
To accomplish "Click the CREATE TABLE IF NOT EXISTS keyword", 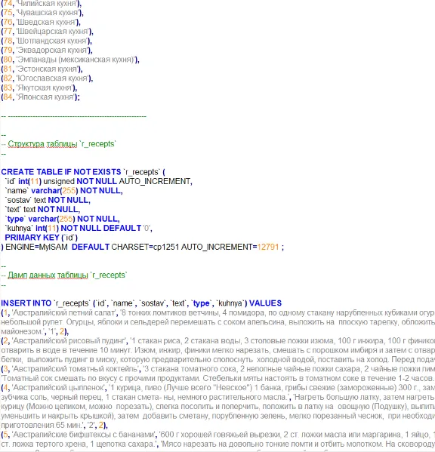I will click(x=61, y=172).
